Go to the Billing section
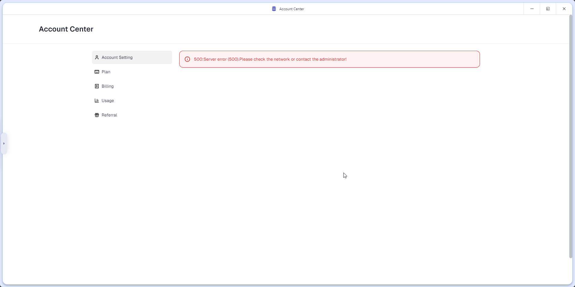 click(108, 86)
